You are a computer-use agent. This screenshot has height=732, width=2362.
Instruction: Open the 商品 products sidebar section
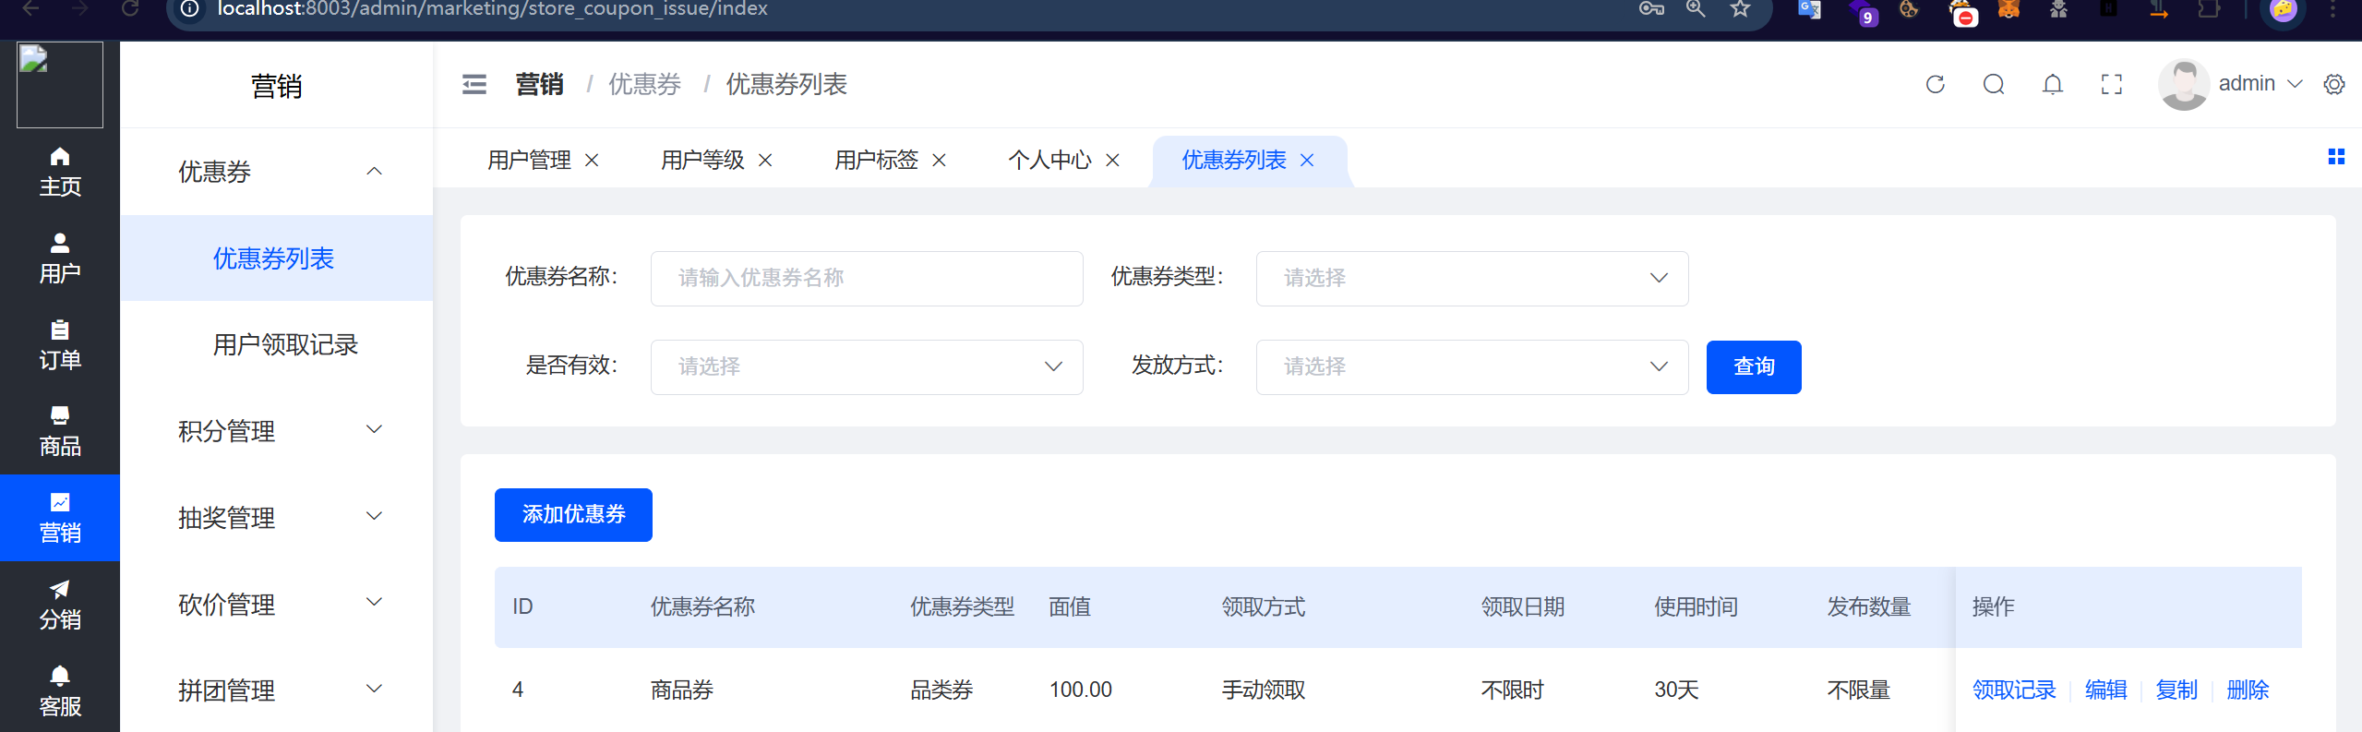pyautogui.click(x=60, y=431)
